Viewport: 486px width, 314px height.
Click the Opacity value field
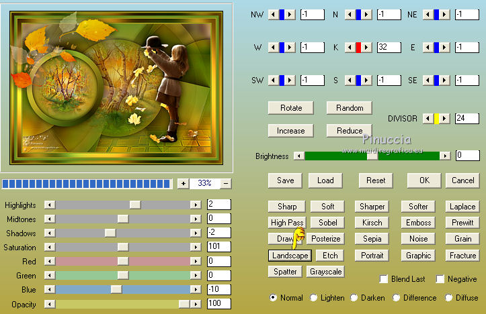pyautogui.click(x=219, y=303)
